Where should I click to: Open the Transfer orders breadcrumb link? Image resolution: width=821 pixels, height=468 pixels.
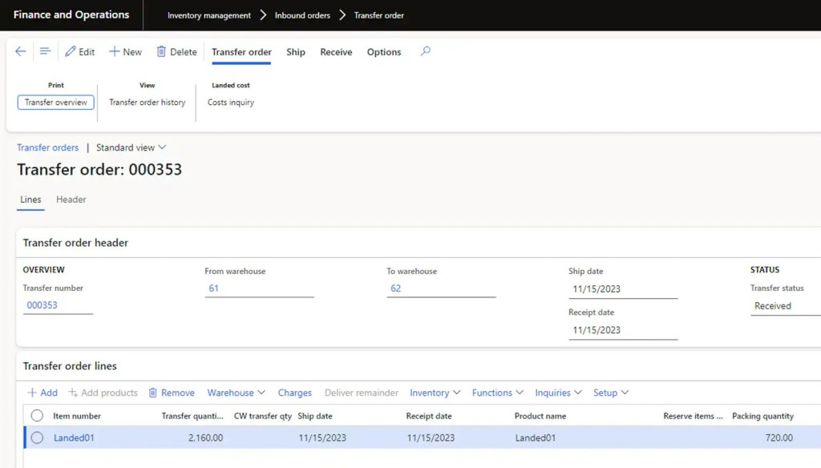click(48, 147)
